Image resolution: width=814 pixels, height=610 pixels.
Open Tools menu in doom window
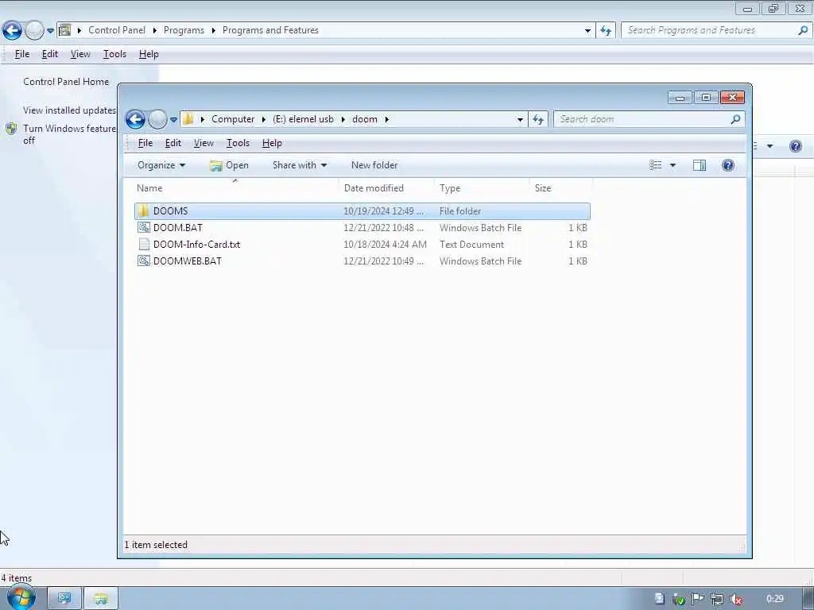coord(238,143)
